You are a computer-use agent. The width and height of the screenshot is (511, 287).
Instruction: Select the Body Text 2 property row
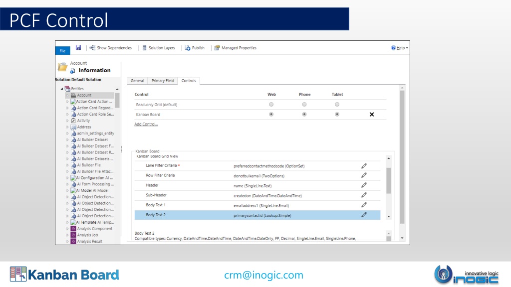(x=257, y=215)
